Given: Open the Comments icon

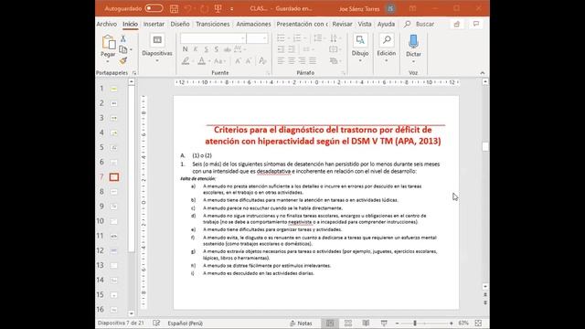Looking at the screenshot, I should pyautogui.click(x=476, y=24).
